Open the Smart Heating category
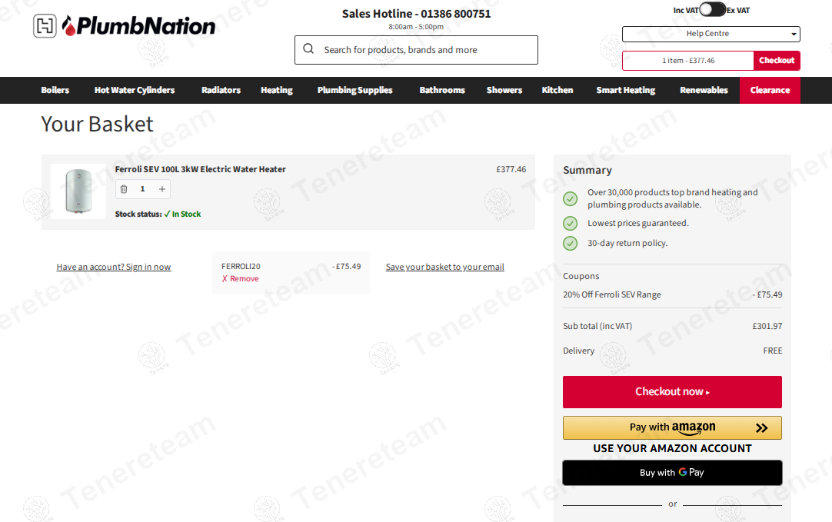 click(625, 91)
